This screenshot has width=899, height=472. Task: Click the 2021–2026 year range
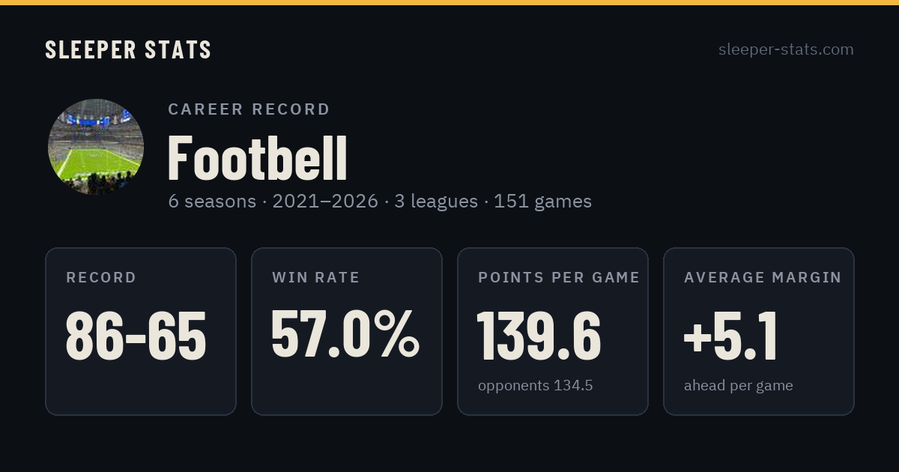(325, 202)
